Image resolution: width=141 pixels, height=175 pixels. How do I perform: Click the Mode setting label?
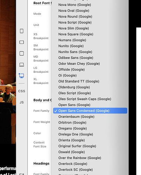(37, 14)
